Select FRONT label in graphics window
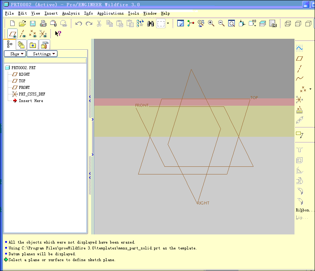This screenshot has width=315, height=271. click(142, 105)
